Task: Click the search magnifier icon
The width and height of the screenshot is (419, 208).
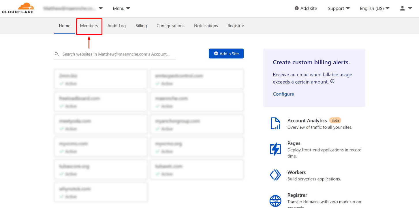Action: click(57, 54)
